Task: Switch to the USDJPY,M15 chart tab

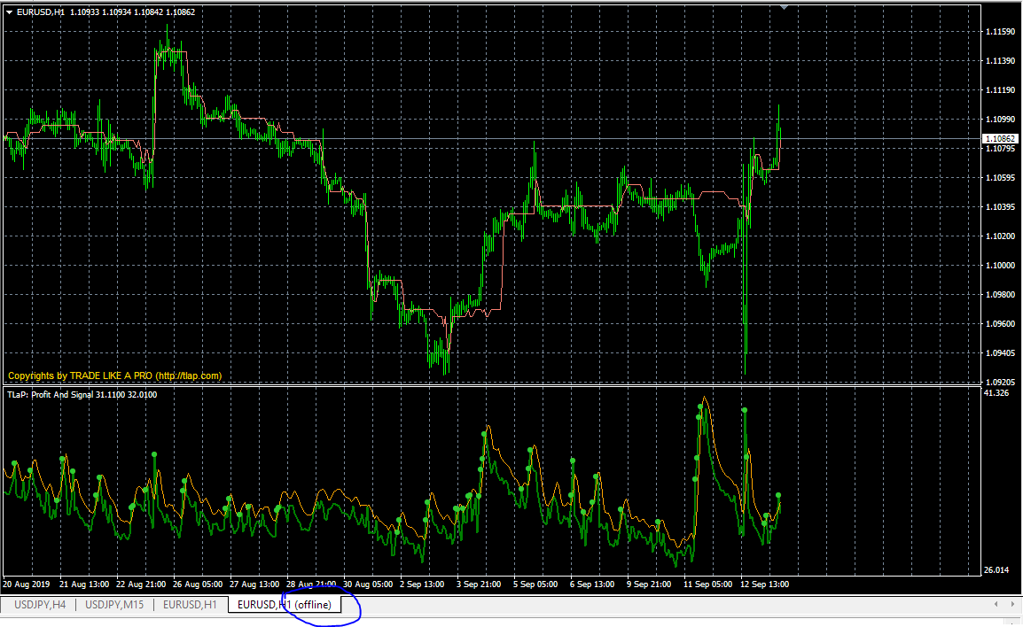Action: pos(114,604)
